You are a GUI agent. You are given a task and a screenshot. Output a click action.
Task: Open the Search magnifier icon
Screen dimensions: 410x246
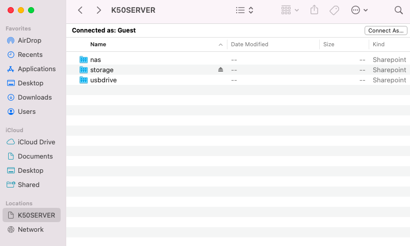(399, 10)
